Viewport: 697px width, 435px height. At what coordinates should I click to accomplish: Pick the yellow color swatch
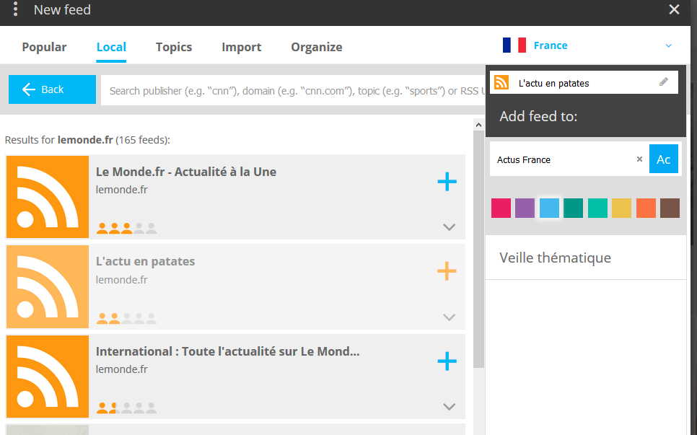click(621, 208)
